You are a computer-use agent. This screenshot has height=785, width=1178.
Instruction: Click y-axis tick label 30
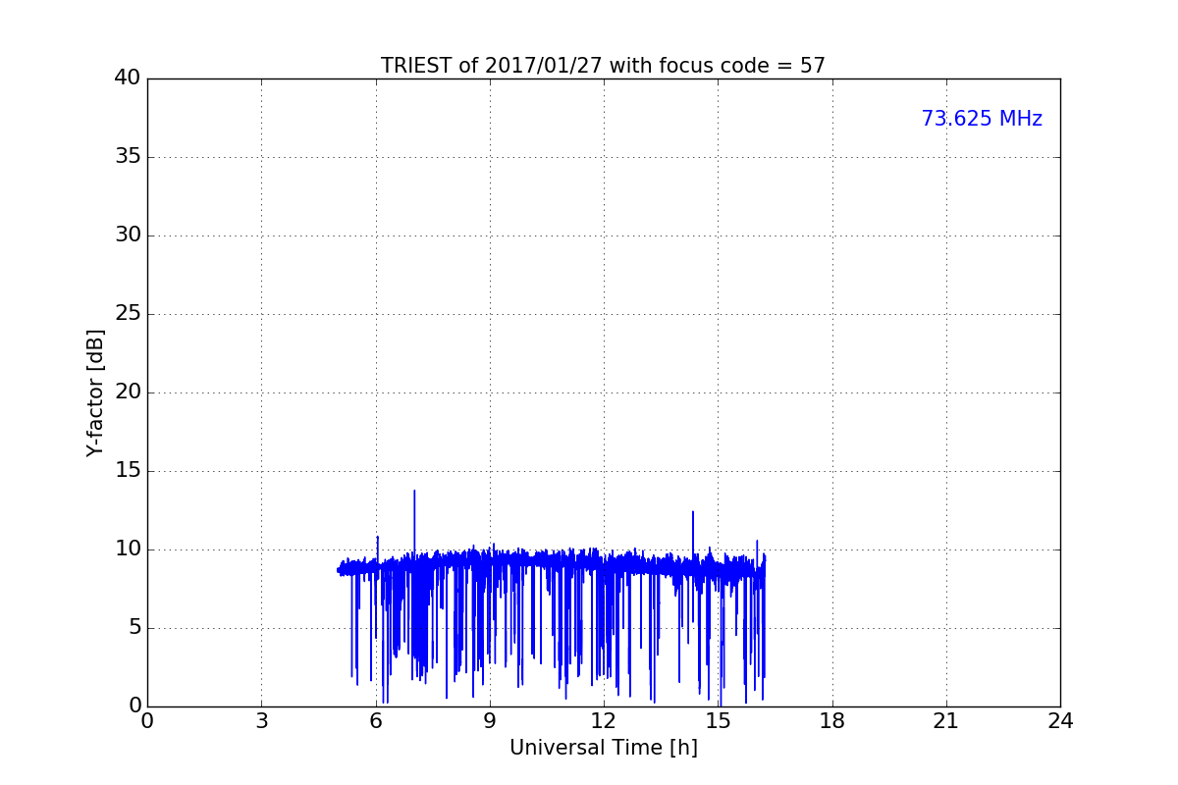click(128, 235)
